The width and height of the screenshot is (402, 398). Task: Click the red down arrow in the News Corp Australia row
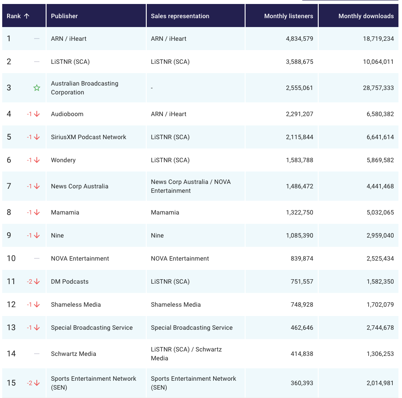(37, 186)
